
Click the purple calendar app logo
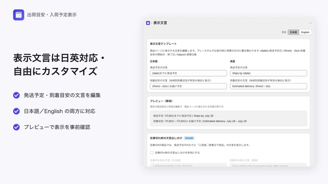[x=18, y=15]
